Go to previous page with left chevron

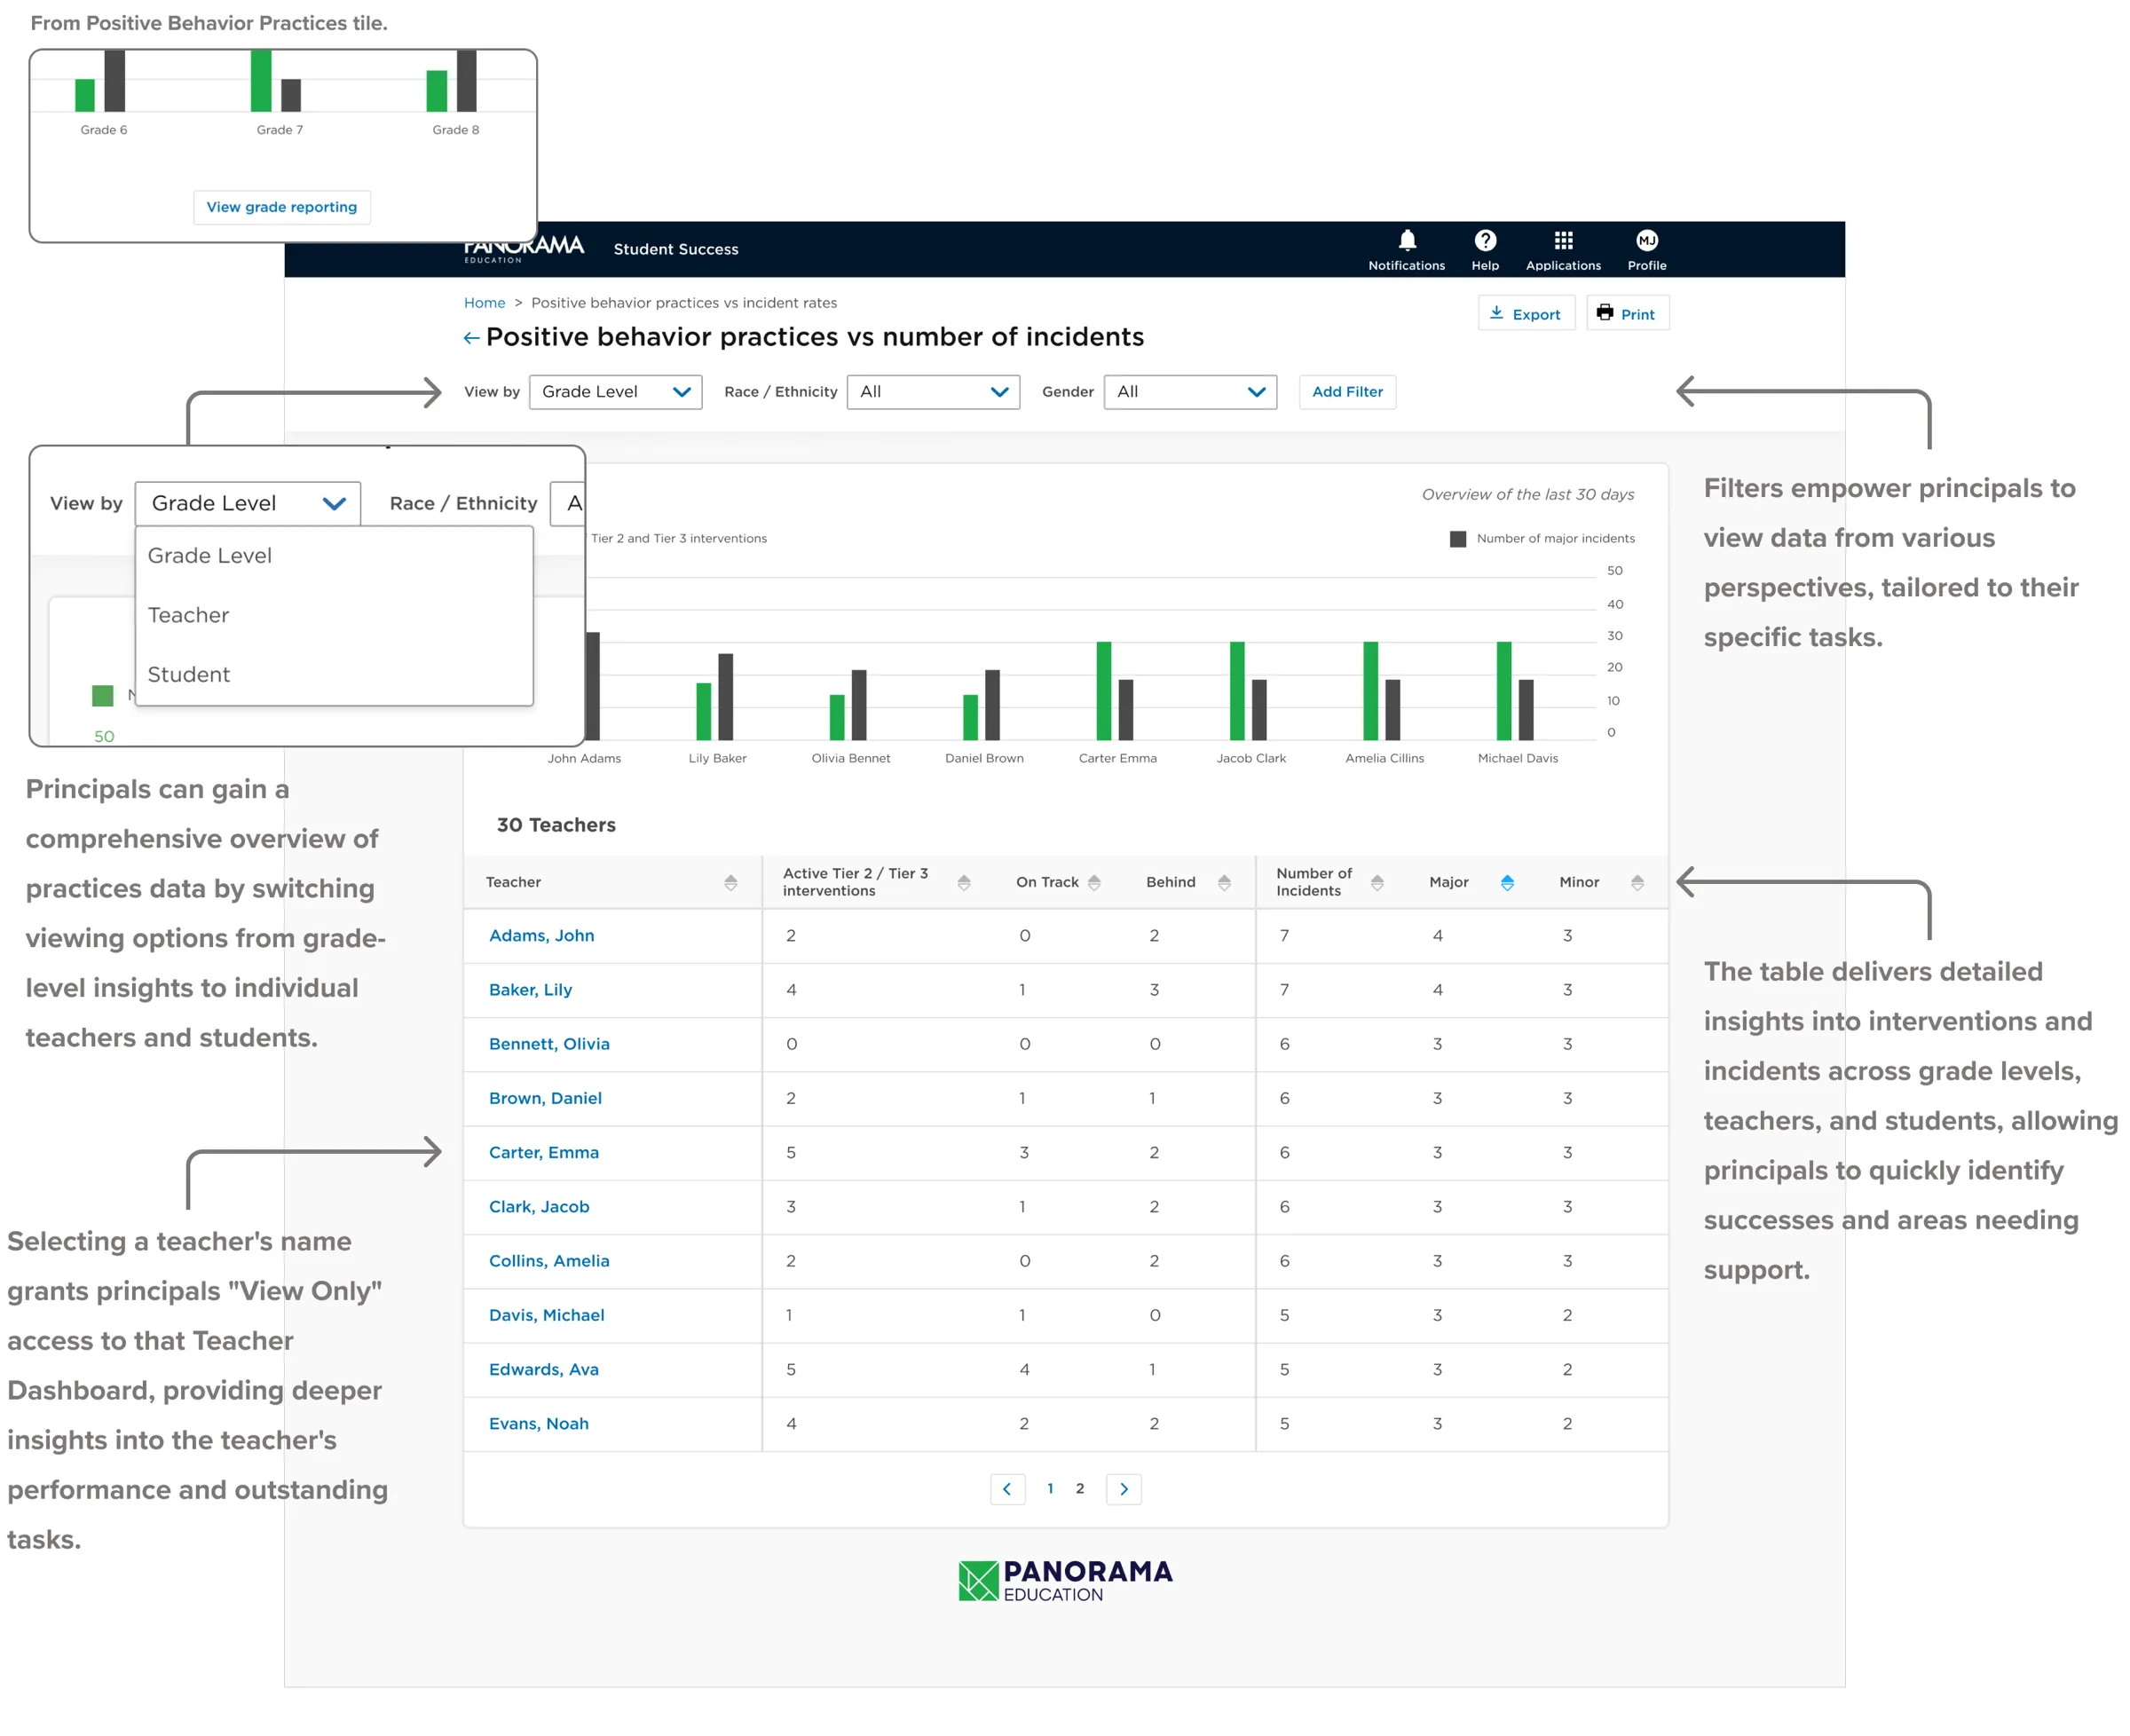click(x=1006, y=1489)
